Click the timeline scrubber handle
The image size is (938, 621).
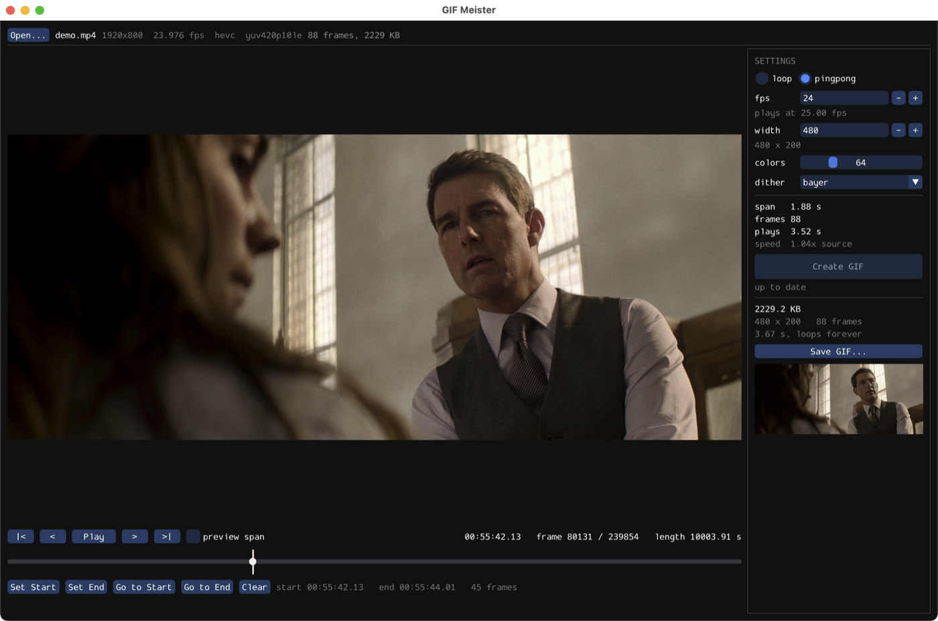[253, 561]
